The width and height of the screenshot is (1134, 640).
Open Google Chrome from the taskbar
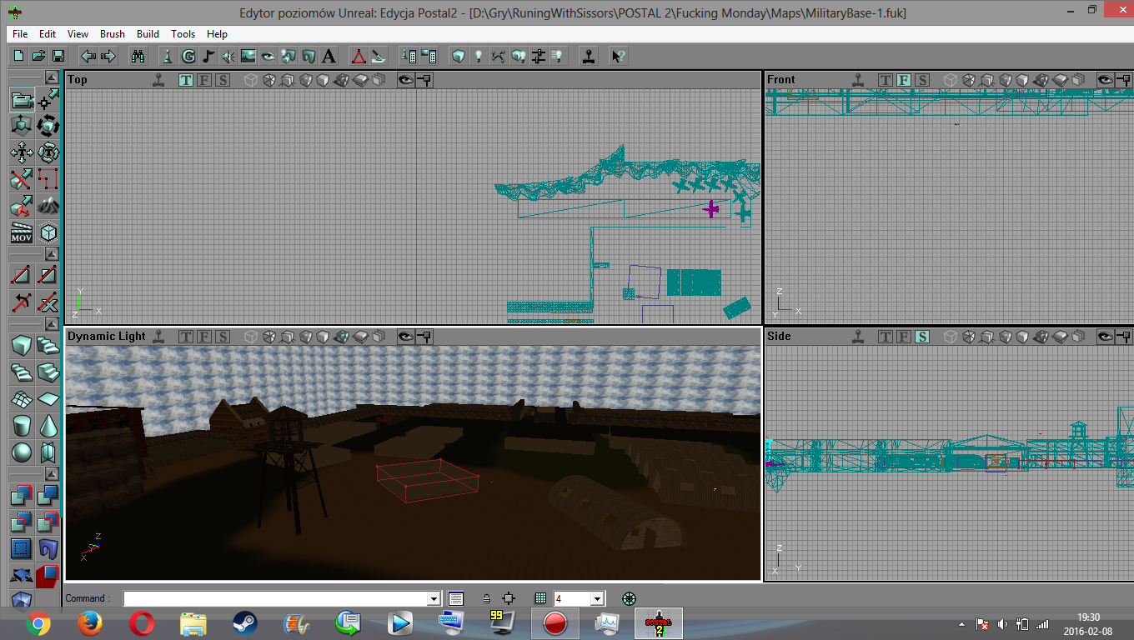(x=38, y=622)
